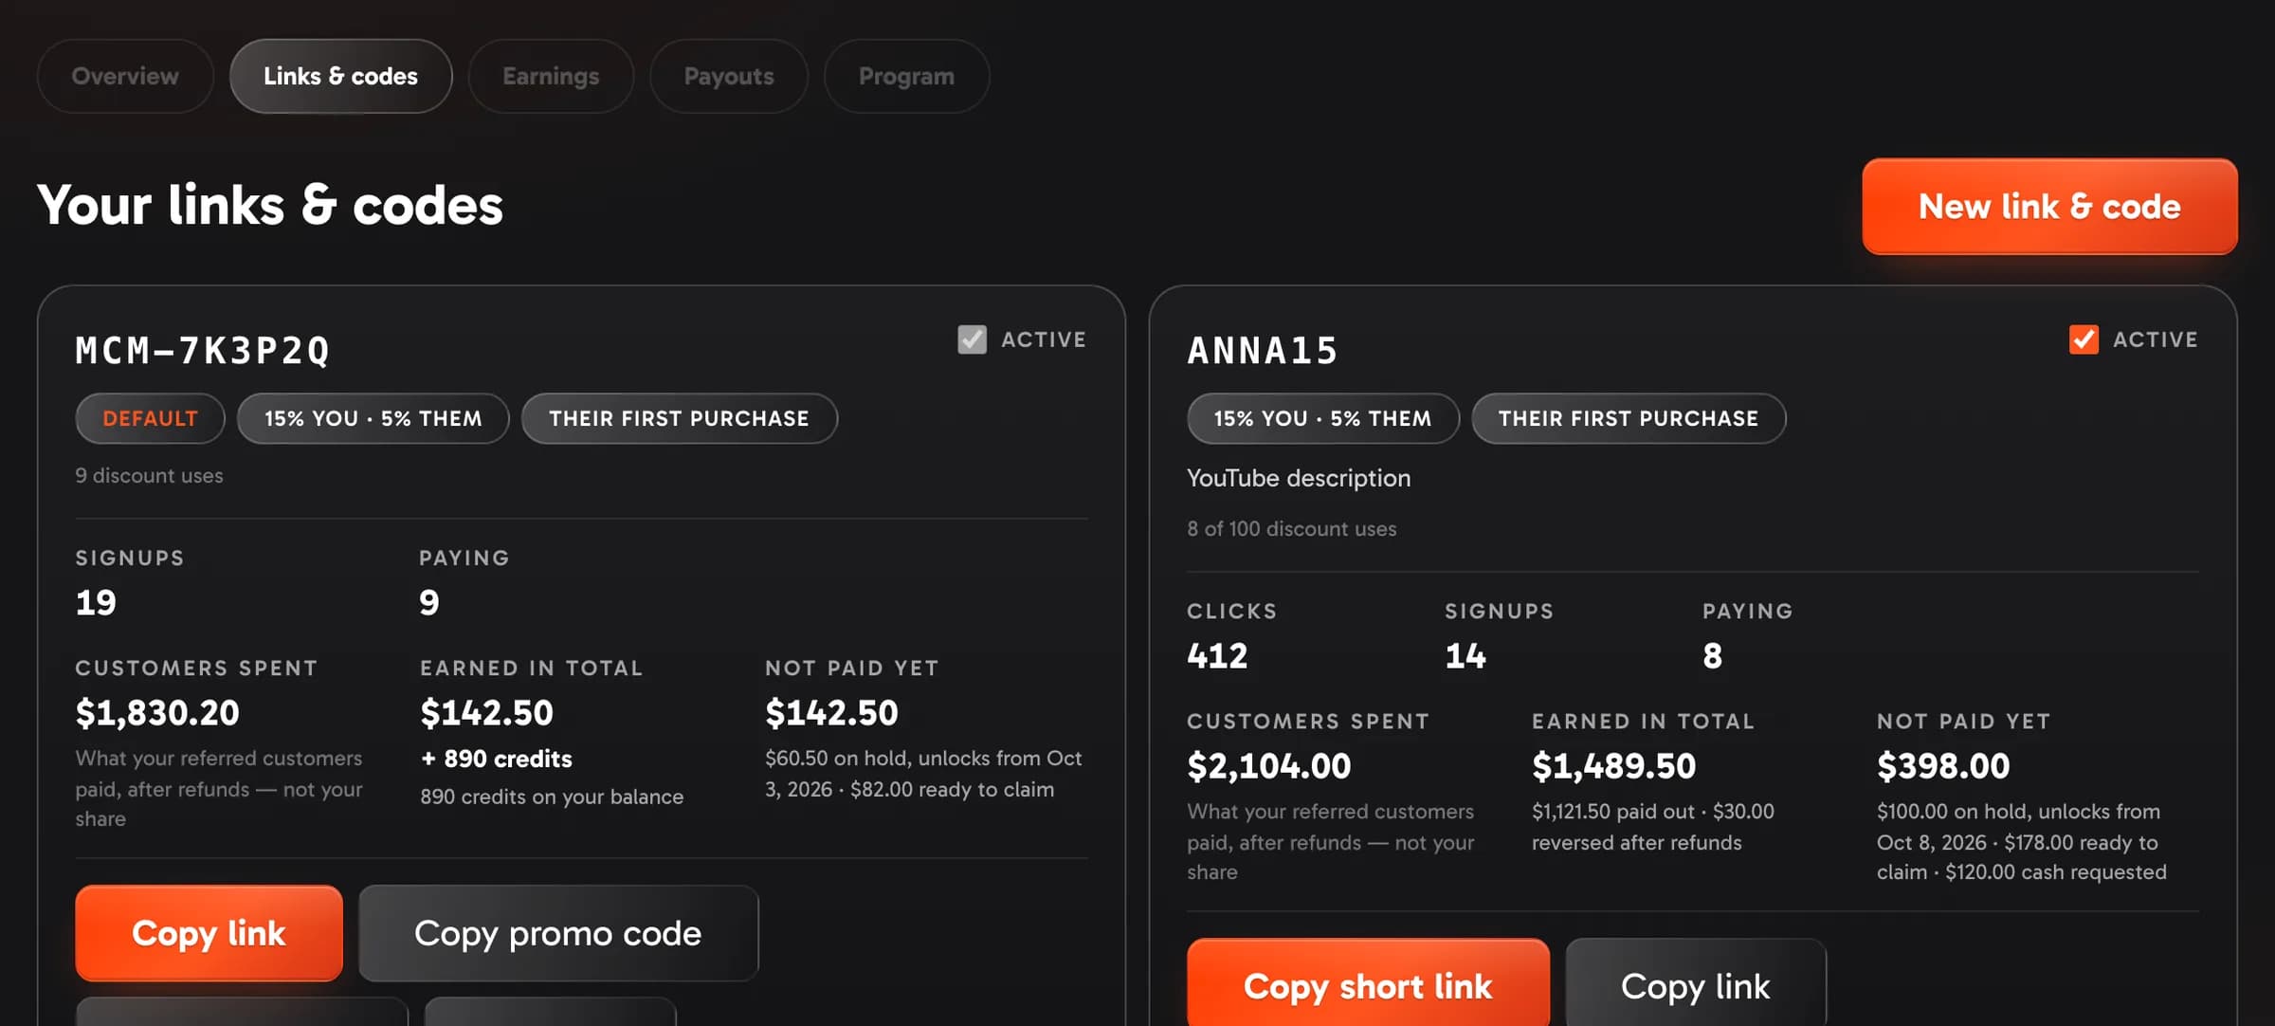Click the '15% YOU · 5% THEM' badge on MCM-7K3P2Q
The height and width of the screenshot is (1026, 2275).
[x=373, y=418]
